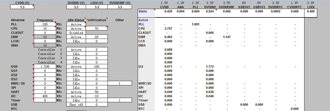Screen dimensions: 330x111
Task: Click the LDOI static value 0.488
Action: click(x=311, y=11)
